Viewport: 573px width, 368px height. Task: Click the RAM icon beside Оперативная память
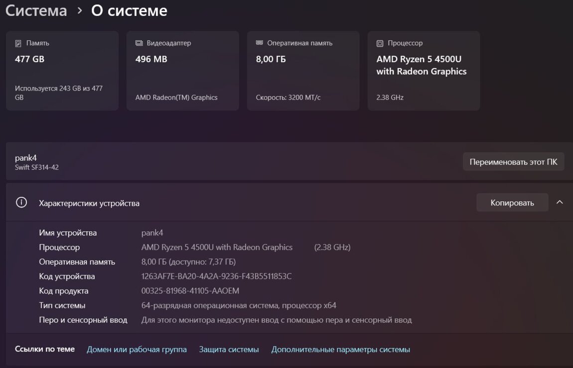[x=259, y=43]
